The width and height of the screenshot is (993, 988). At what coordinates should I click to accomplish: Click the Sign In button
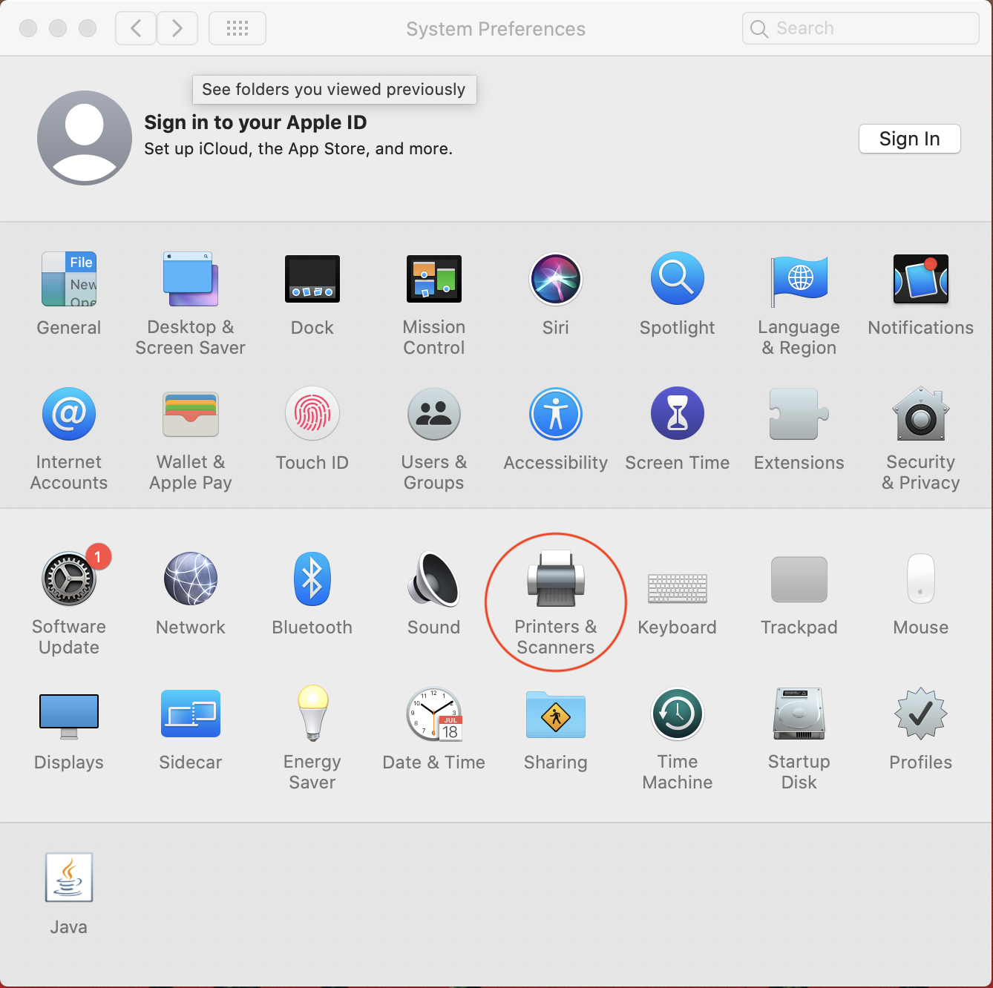[910, 139]
